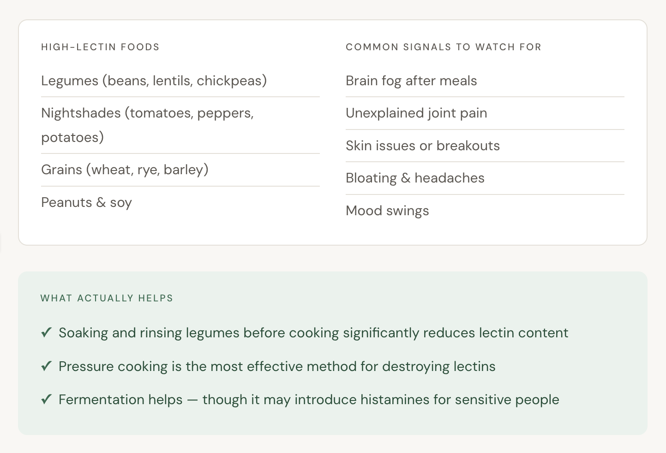Screen dimensions: 666x453
Task: Click the Mood swings entry
Action: (387, 211)
